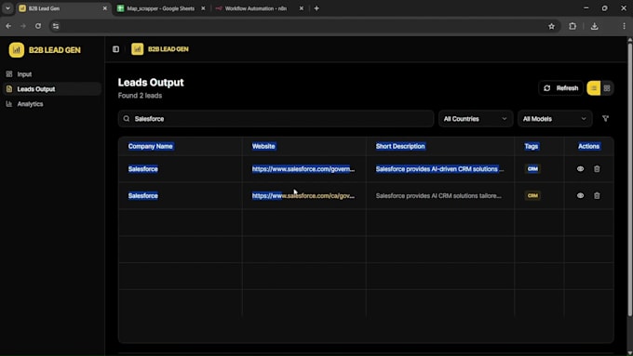Viewport: 633px width, 356px height.
Task: Go forward in browser history
Action: (23, 26)
